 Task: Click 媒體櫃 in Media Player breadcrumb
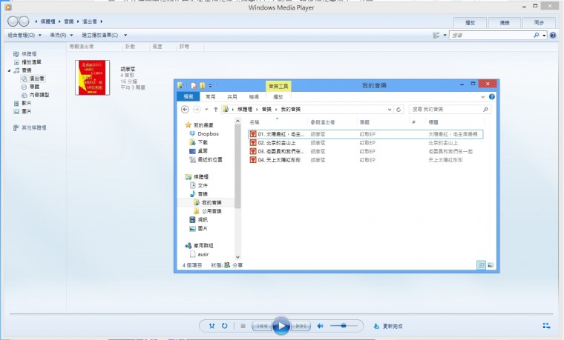click(x=47, y=21)
